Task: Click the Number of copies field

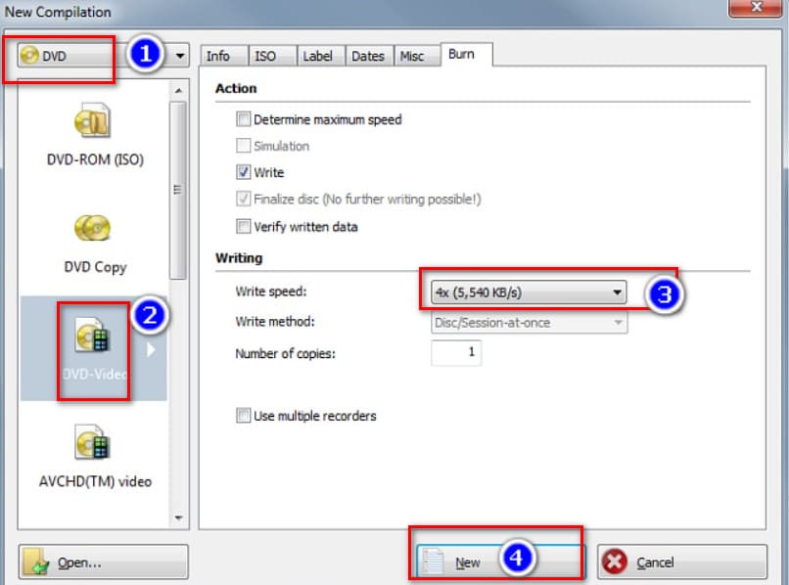Action: tap(456, 353)
